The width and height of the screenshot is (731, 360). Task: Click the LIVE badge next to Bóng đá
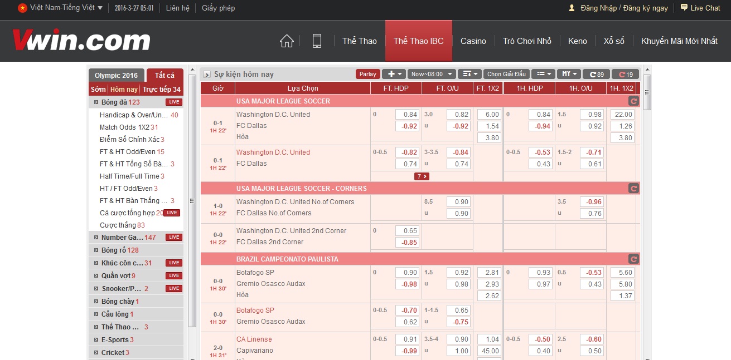[173, 102]
